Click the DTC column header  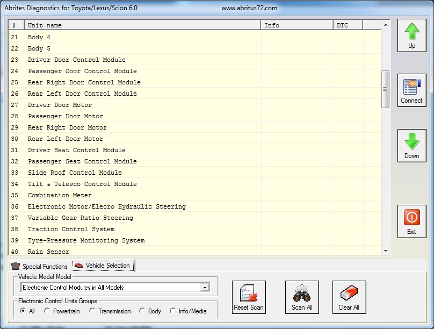coord(348,25)
